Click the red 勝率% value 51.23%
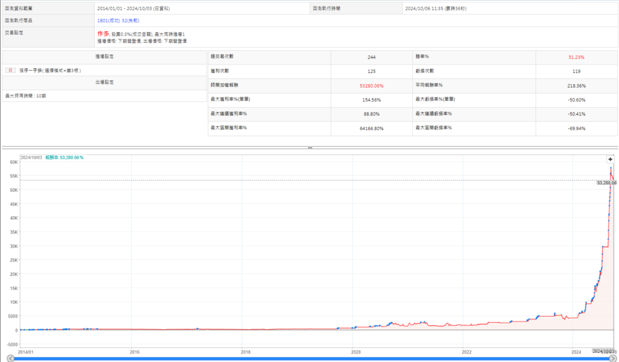Screen dimensions: 619x362 (576, 57)
